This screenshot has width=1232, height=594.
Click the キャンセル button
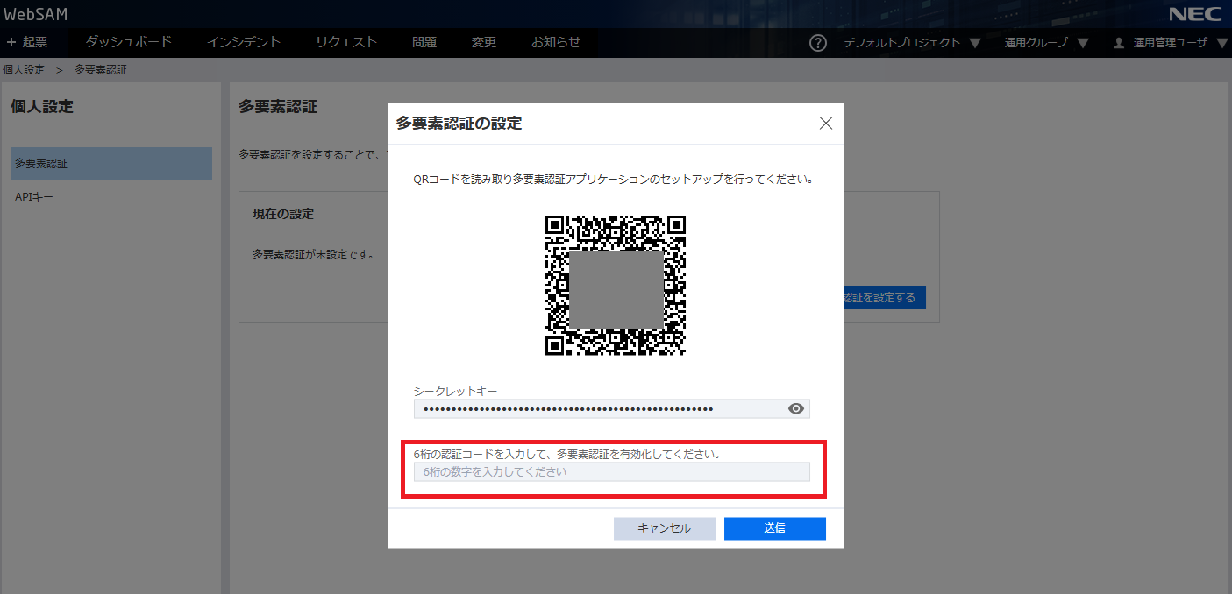click(664, 528)
